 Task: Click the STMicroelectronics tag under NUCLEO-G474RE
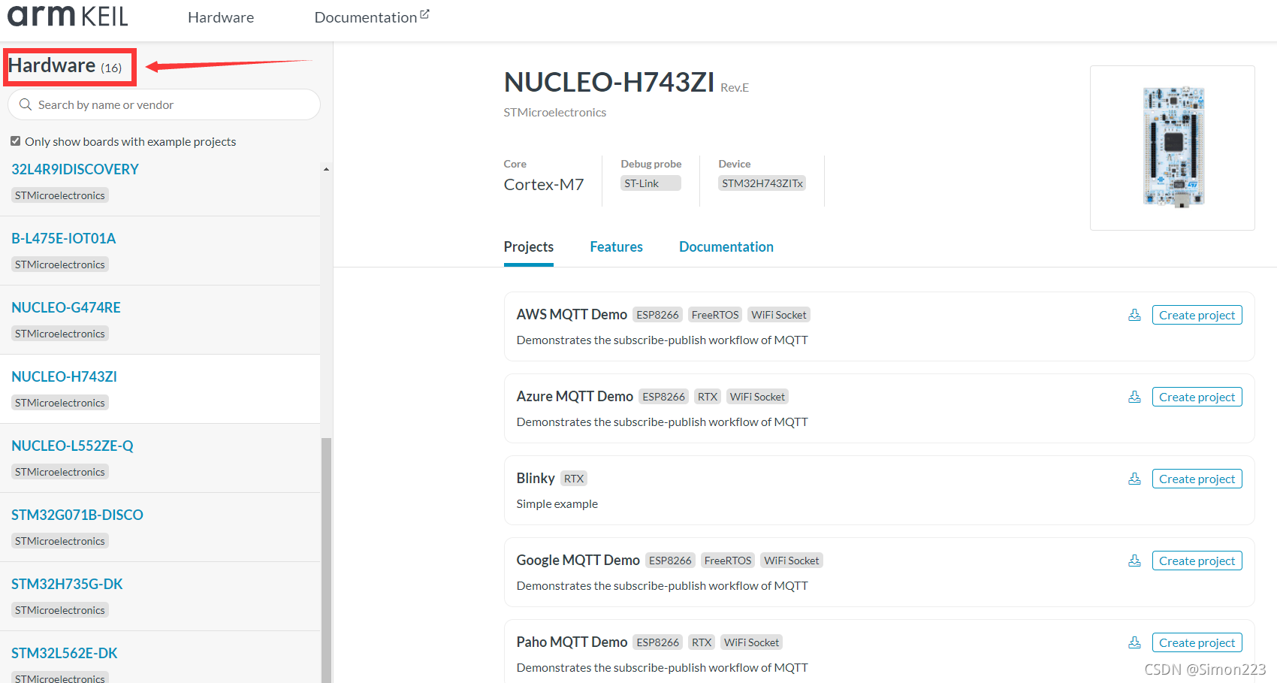[x=60, y=334]
